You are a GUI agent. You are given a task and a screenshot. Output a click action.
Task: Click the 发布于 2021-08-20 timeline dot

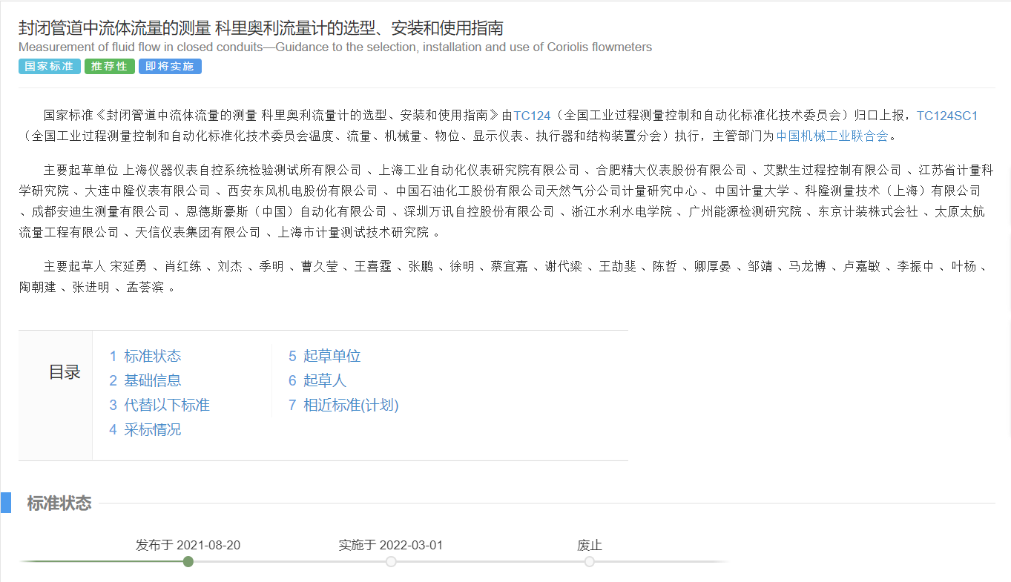click(188, 562)
